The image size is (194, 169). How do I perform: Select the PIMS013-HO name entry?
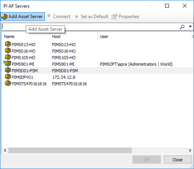click(x=23, y=45)
